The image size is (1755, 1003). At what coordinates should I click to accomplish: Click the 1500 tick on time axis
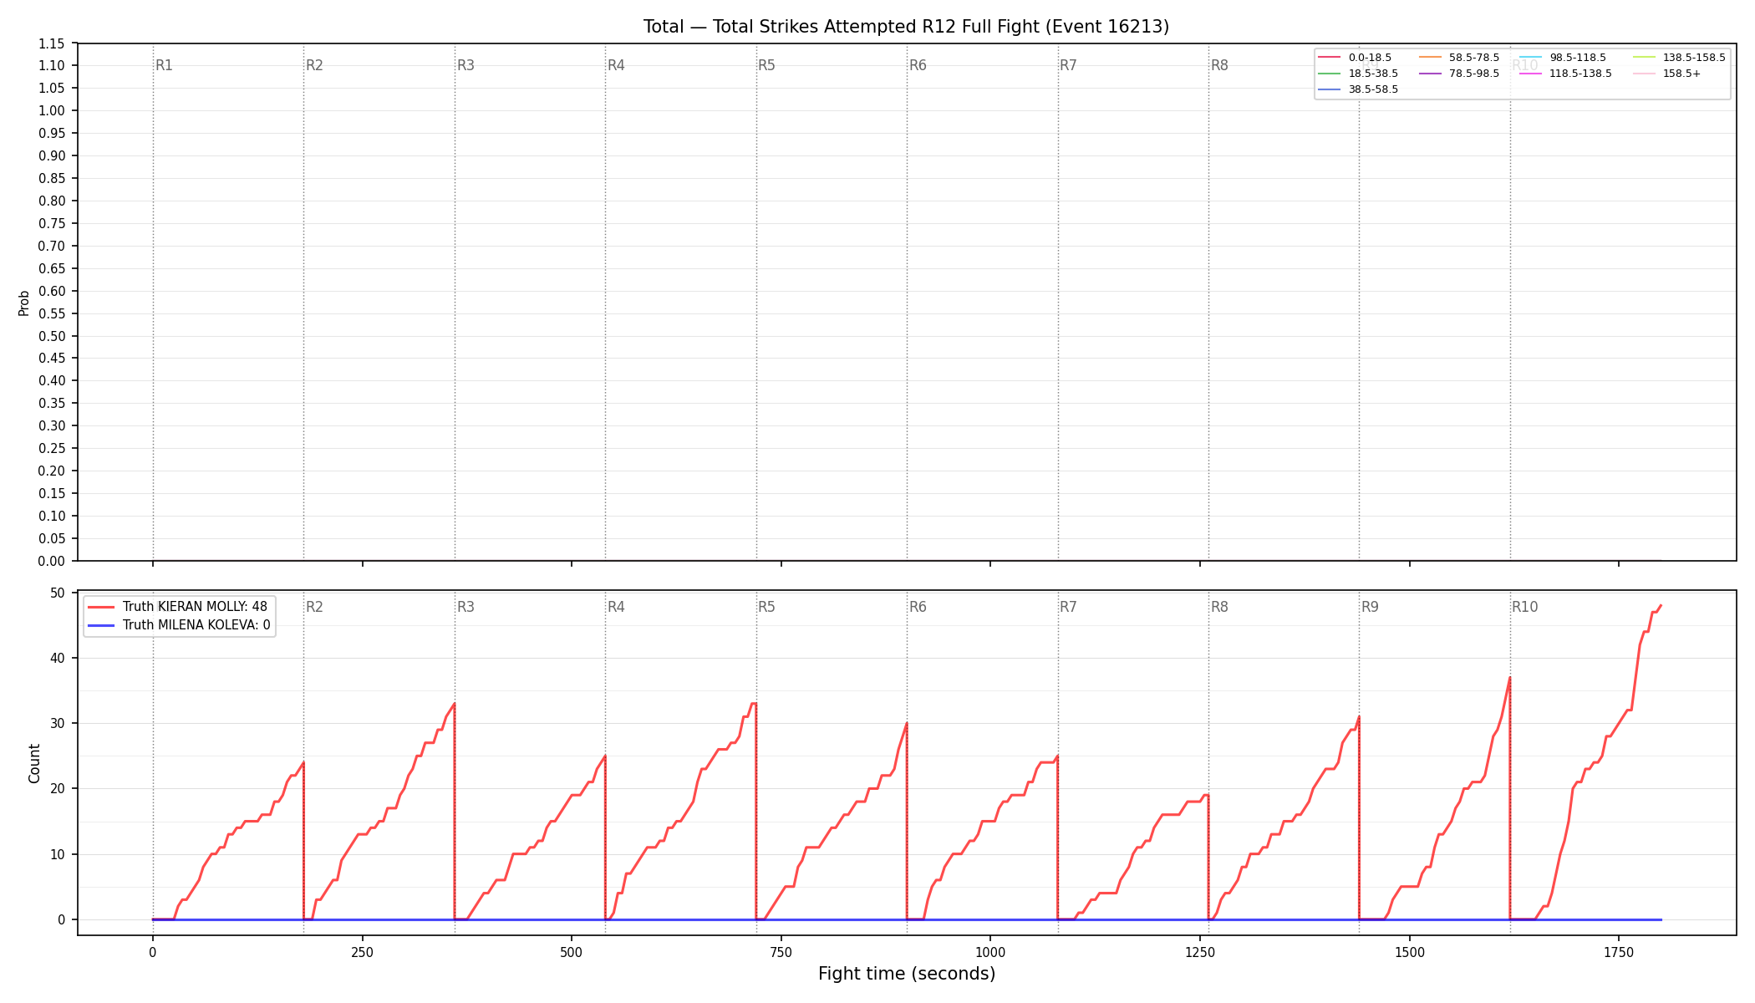1410,952
